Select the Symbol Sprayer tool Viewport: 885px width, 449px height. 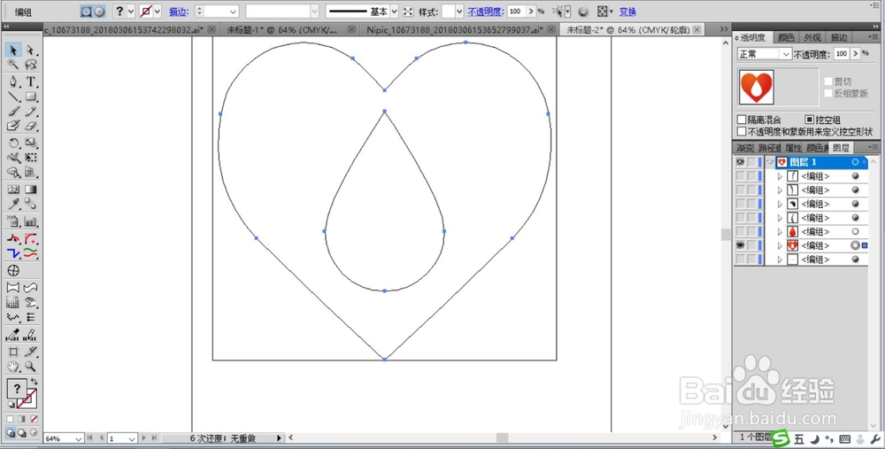click(x=13, y=221)
